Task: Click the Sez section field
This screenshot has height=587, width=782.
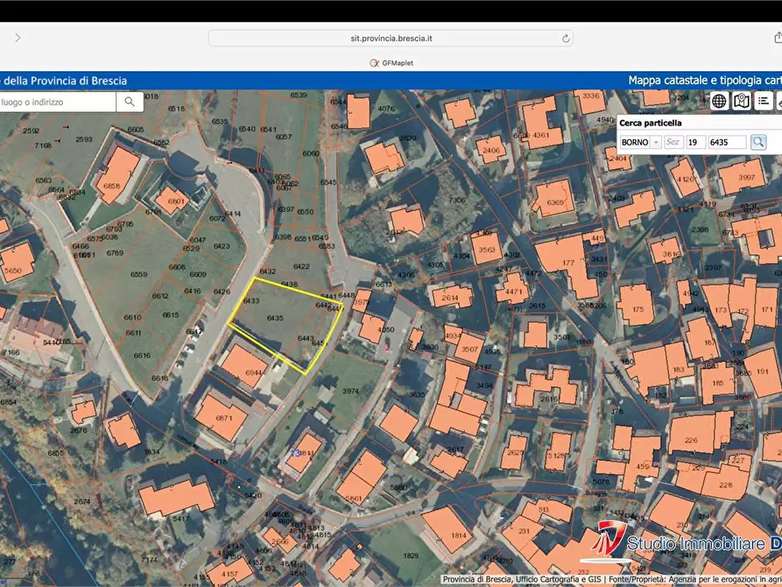Action: pyautogui.click(x=673, y=142)
